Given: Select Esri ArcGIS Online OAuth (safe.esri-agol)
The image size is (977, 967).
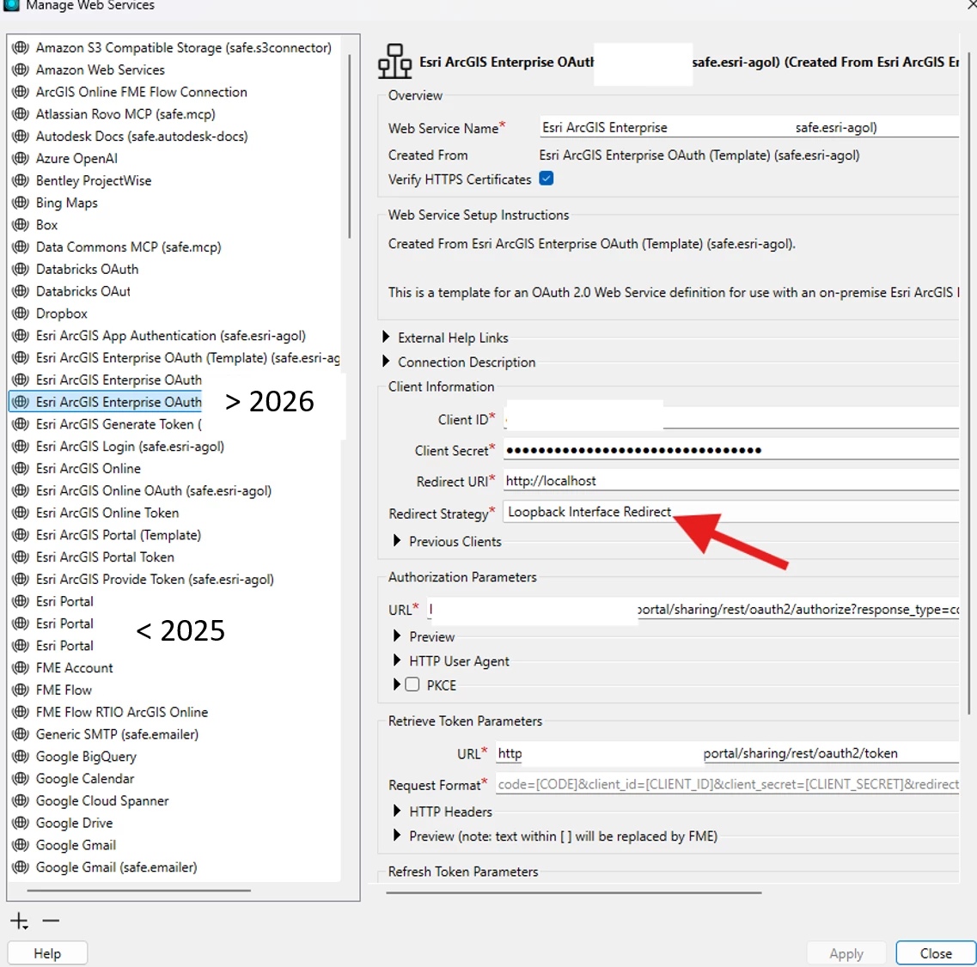Looking at the screenshot, I should [153, 490].
